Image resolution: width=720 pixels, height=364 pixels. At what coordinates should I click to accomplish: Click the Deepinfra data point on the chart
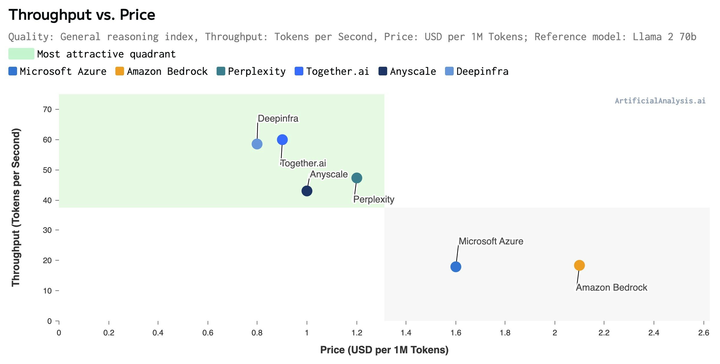point(257,144)
